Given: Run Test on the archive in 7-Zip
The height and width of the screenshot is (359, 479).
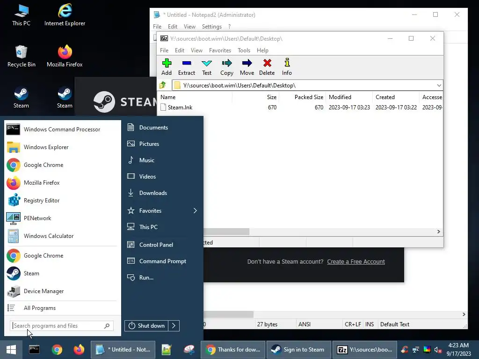Looking at the screenshot, I should pyautogui.click(x=206, y=67).
